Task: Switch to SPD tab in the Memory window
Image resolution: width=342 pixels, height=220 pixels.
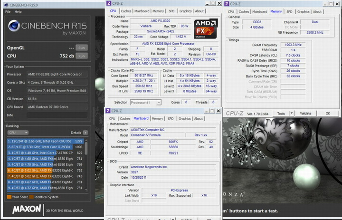Action: (x=289, y=12)
